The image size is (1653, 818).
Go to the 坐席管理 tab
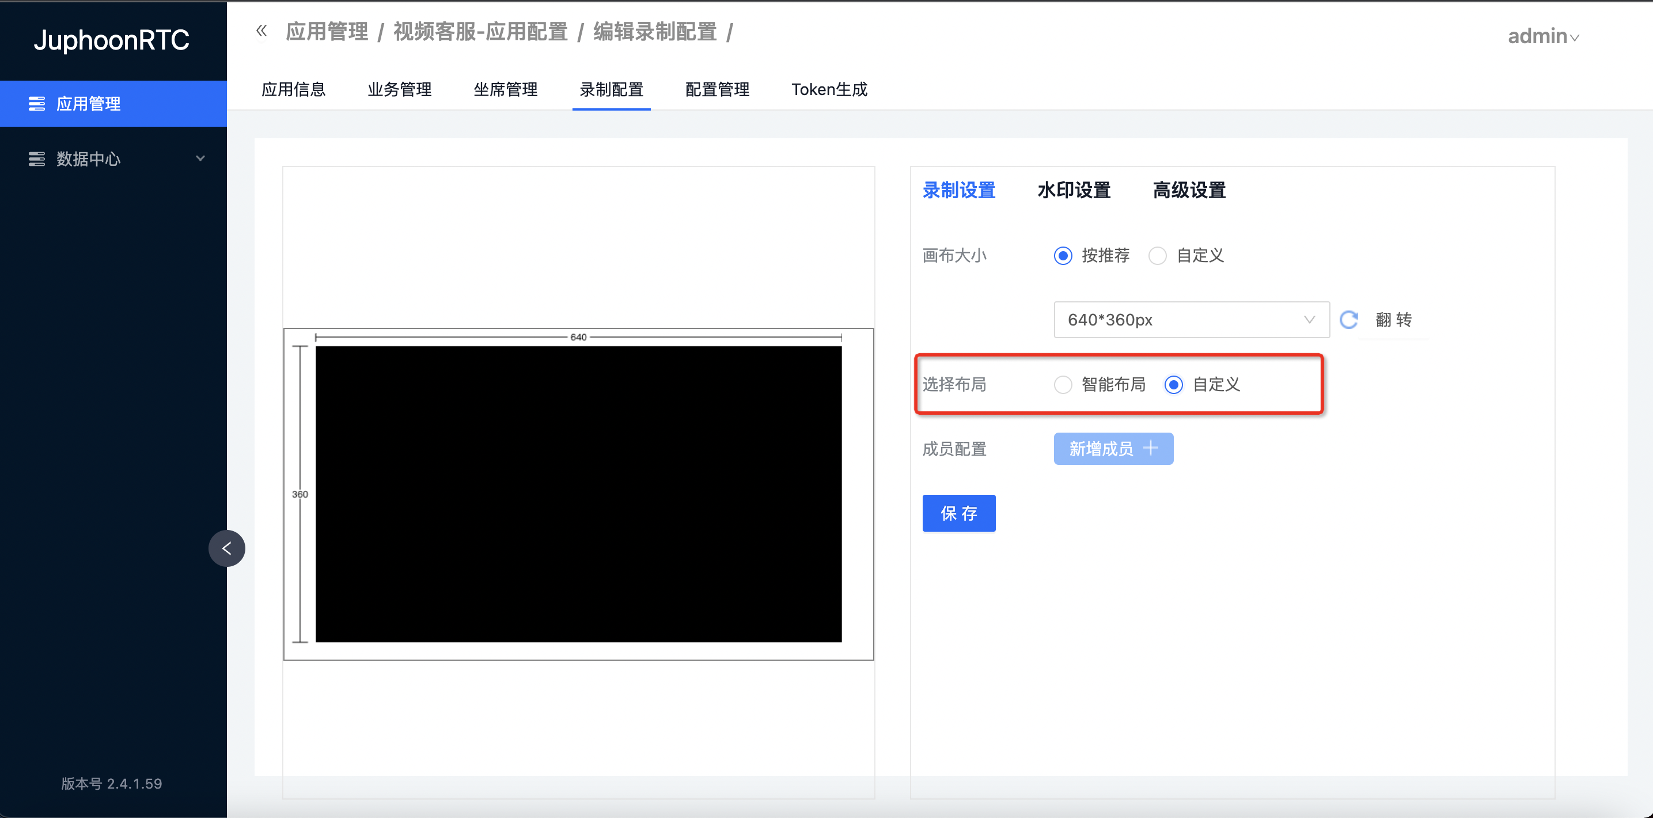(505, 90)
